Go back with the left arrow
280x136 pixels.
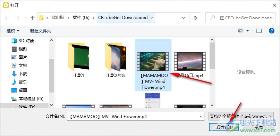coord(7,18)
